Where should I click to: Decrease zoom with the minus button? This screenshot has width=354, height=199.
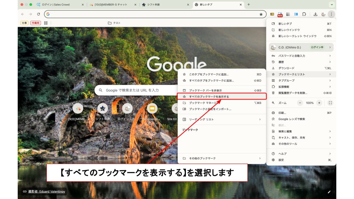point(300,103)
